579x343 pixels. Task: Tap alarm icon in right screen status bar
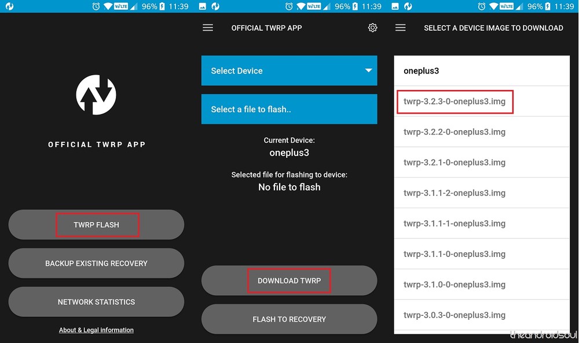tap(482, 6)
